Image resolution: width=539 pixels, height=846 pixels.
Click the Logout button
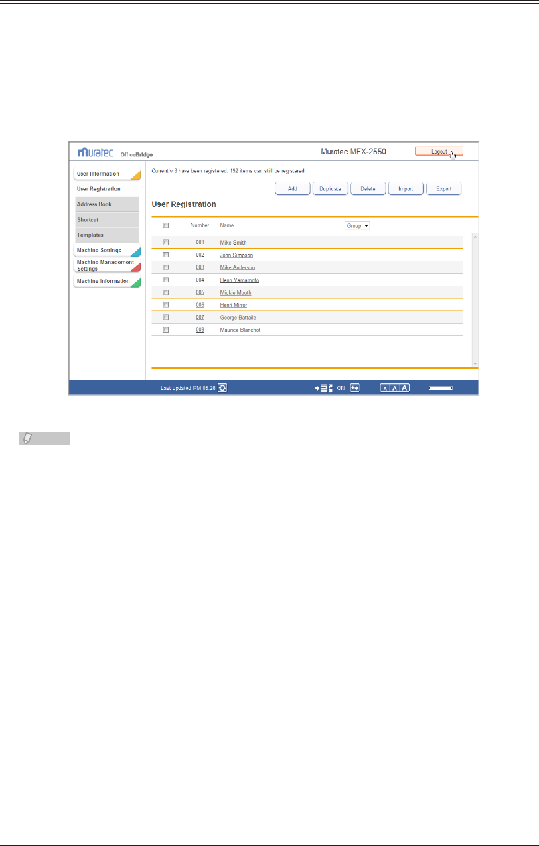pyautogui.click(x=439, y=152)
